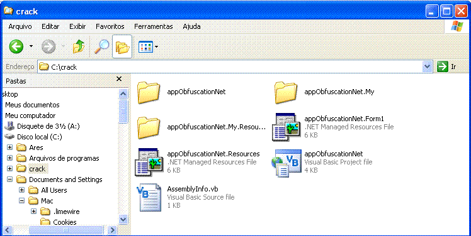
Task: Select the crack folder in tree
Action: pyautogui.click(x=37, y=169)
